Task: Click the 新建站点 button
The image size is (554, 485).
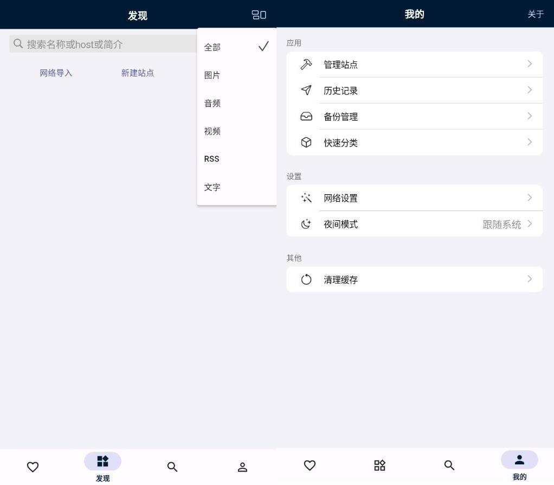Action: 138,73
